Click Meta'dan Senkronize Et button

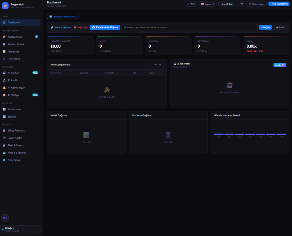click(x=62, y=17)
